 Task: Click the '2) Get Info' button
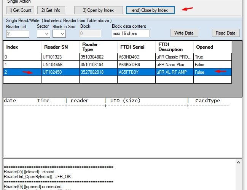pos(51,10)
